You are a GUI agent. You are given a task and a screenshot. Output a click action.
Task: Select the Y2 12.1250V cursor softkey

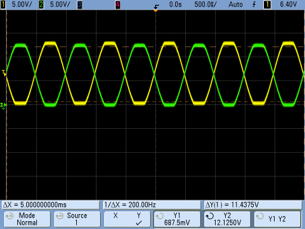(228, 219)
